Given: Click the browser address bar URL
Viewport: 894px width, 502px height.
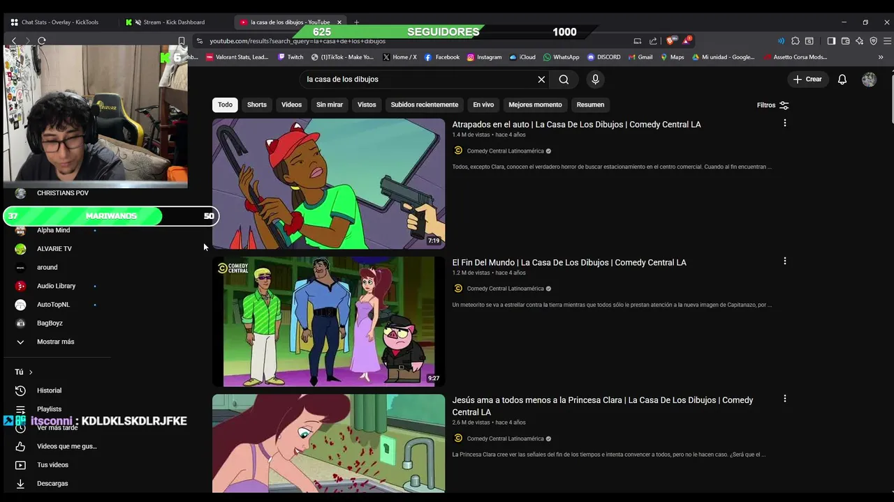Looking at the screenshot, I should coord(298,41).
